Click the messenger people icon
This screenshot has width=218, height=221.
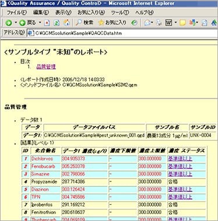[x=192, y=23]
